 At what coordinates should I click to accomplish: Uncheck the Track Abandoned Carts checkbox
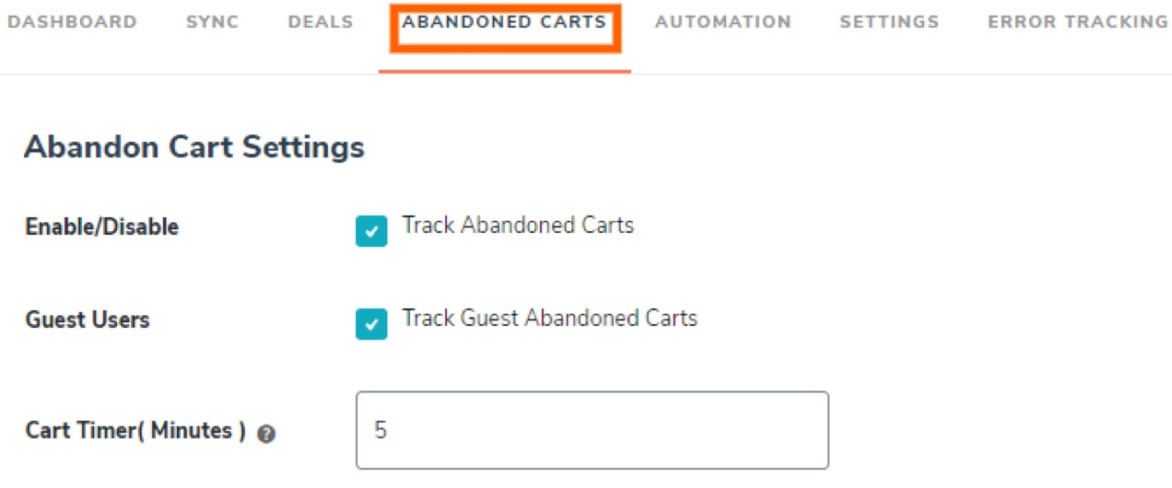pyautogui.click(x=371, y=231)
